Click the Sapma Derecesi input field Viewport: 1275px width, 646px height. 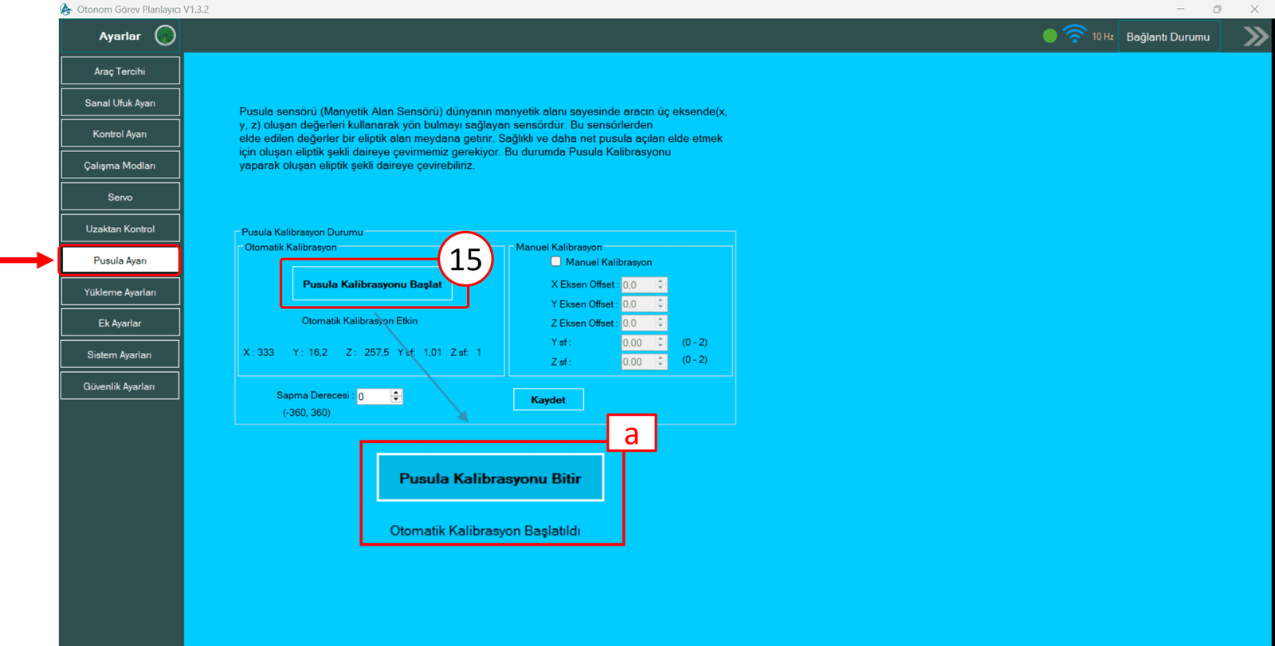pos(373,397)
